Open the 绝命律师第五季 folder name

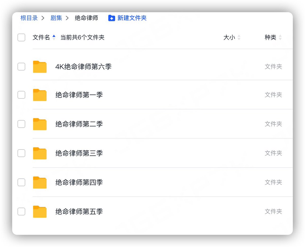point(79,211)
